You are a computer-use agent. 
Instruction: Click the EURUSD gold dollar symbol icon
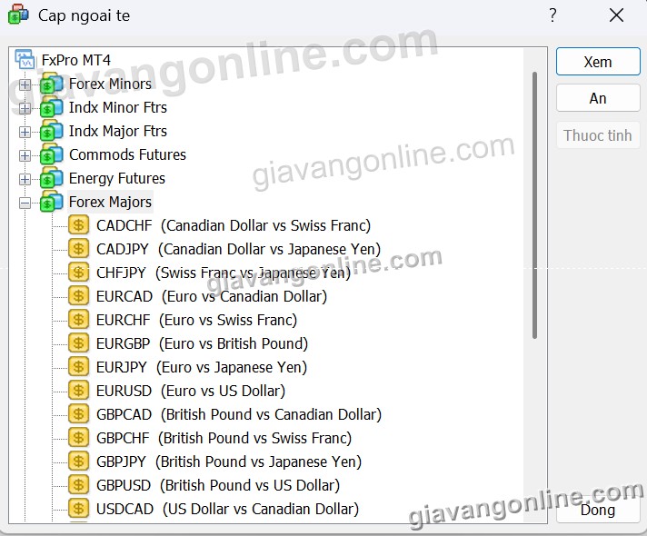pyautogui.click(x=79, y=391)
